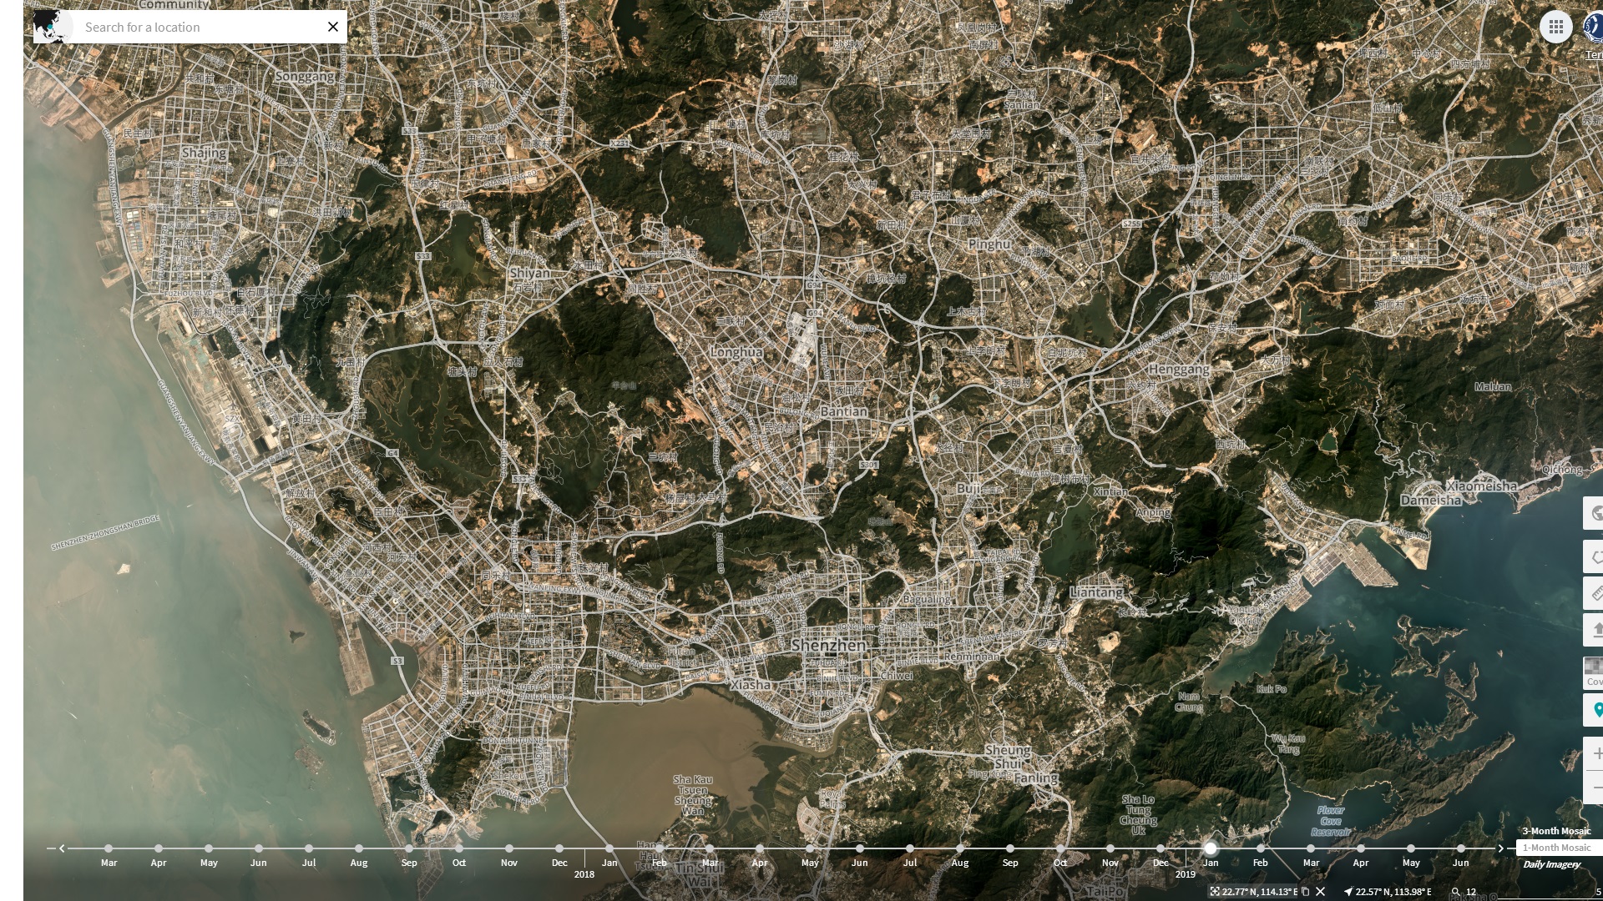Select the Feb 2019 timeline point

[1261, 849]
